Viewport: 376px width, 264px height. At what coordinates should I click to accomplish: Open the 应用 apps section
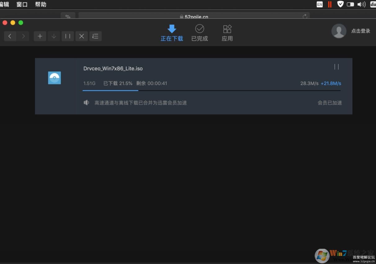click(227, 33)
